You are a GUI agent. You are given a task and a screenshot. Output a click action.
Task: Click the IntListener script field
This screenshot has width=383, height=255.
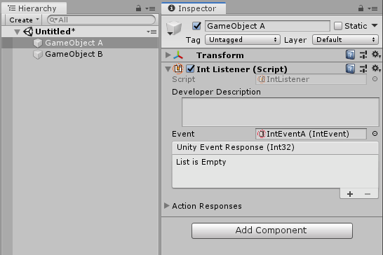click(311, 79)
